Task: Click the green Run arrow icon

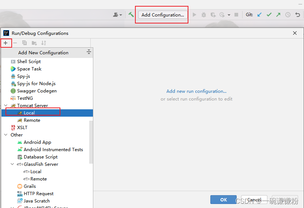Action: 195,15
